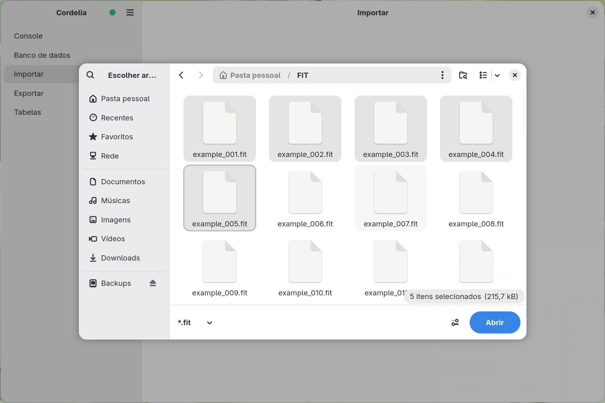Go to Pasta pessoal in sidebar
This screenshot has height=403, width=605.
(124, 99)
